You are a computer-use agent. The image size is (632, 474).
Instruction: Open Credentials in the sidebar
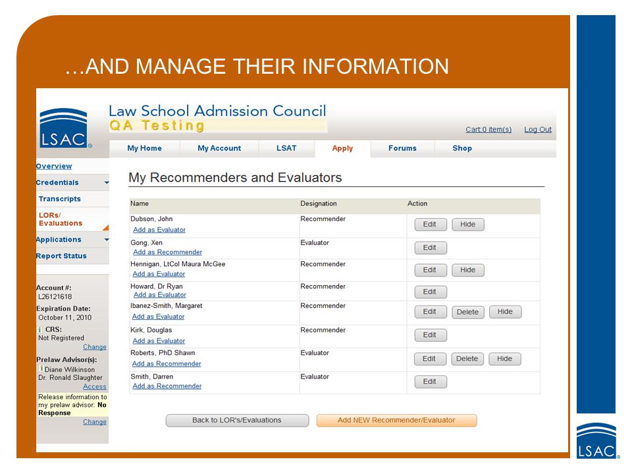(x=57, y=182)
